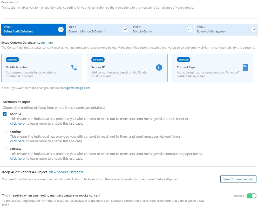
Task: Enable the Online method of input
Action: point(4,132)
